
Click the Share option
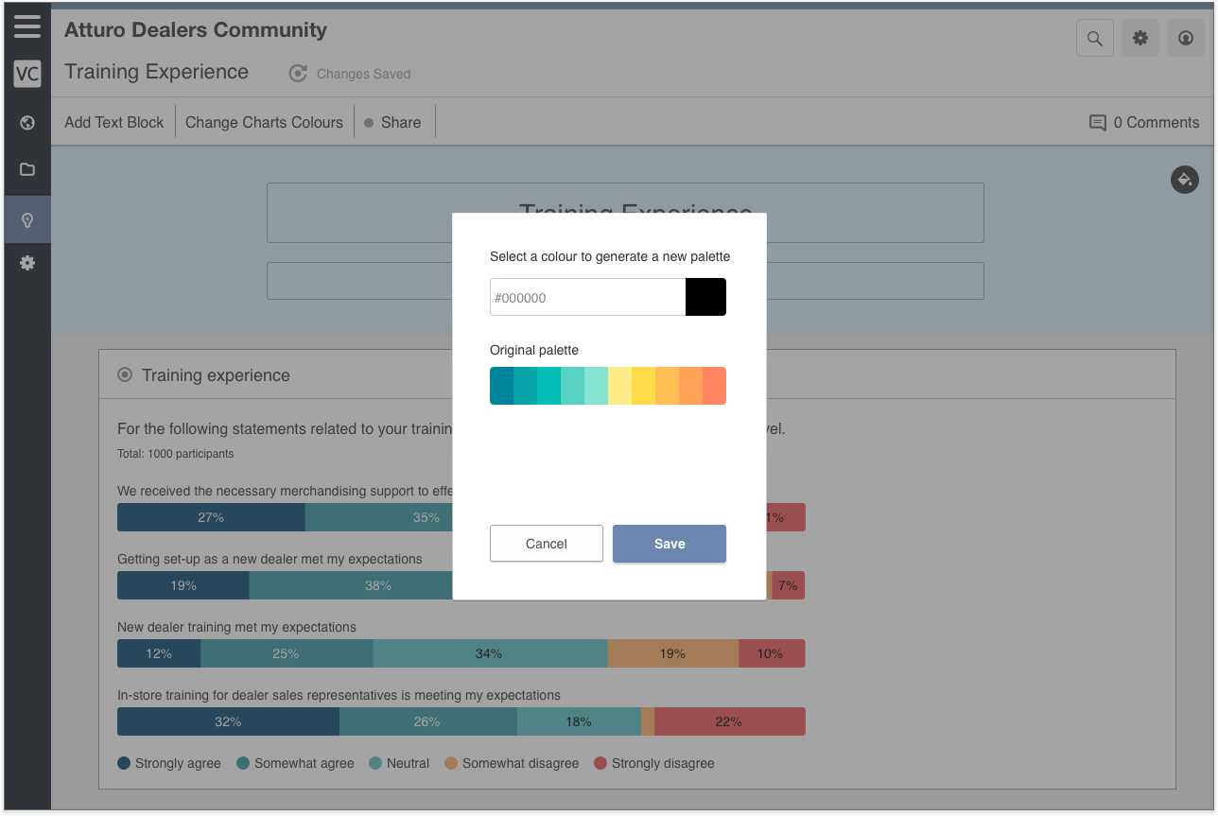click(x=393, y=122)
